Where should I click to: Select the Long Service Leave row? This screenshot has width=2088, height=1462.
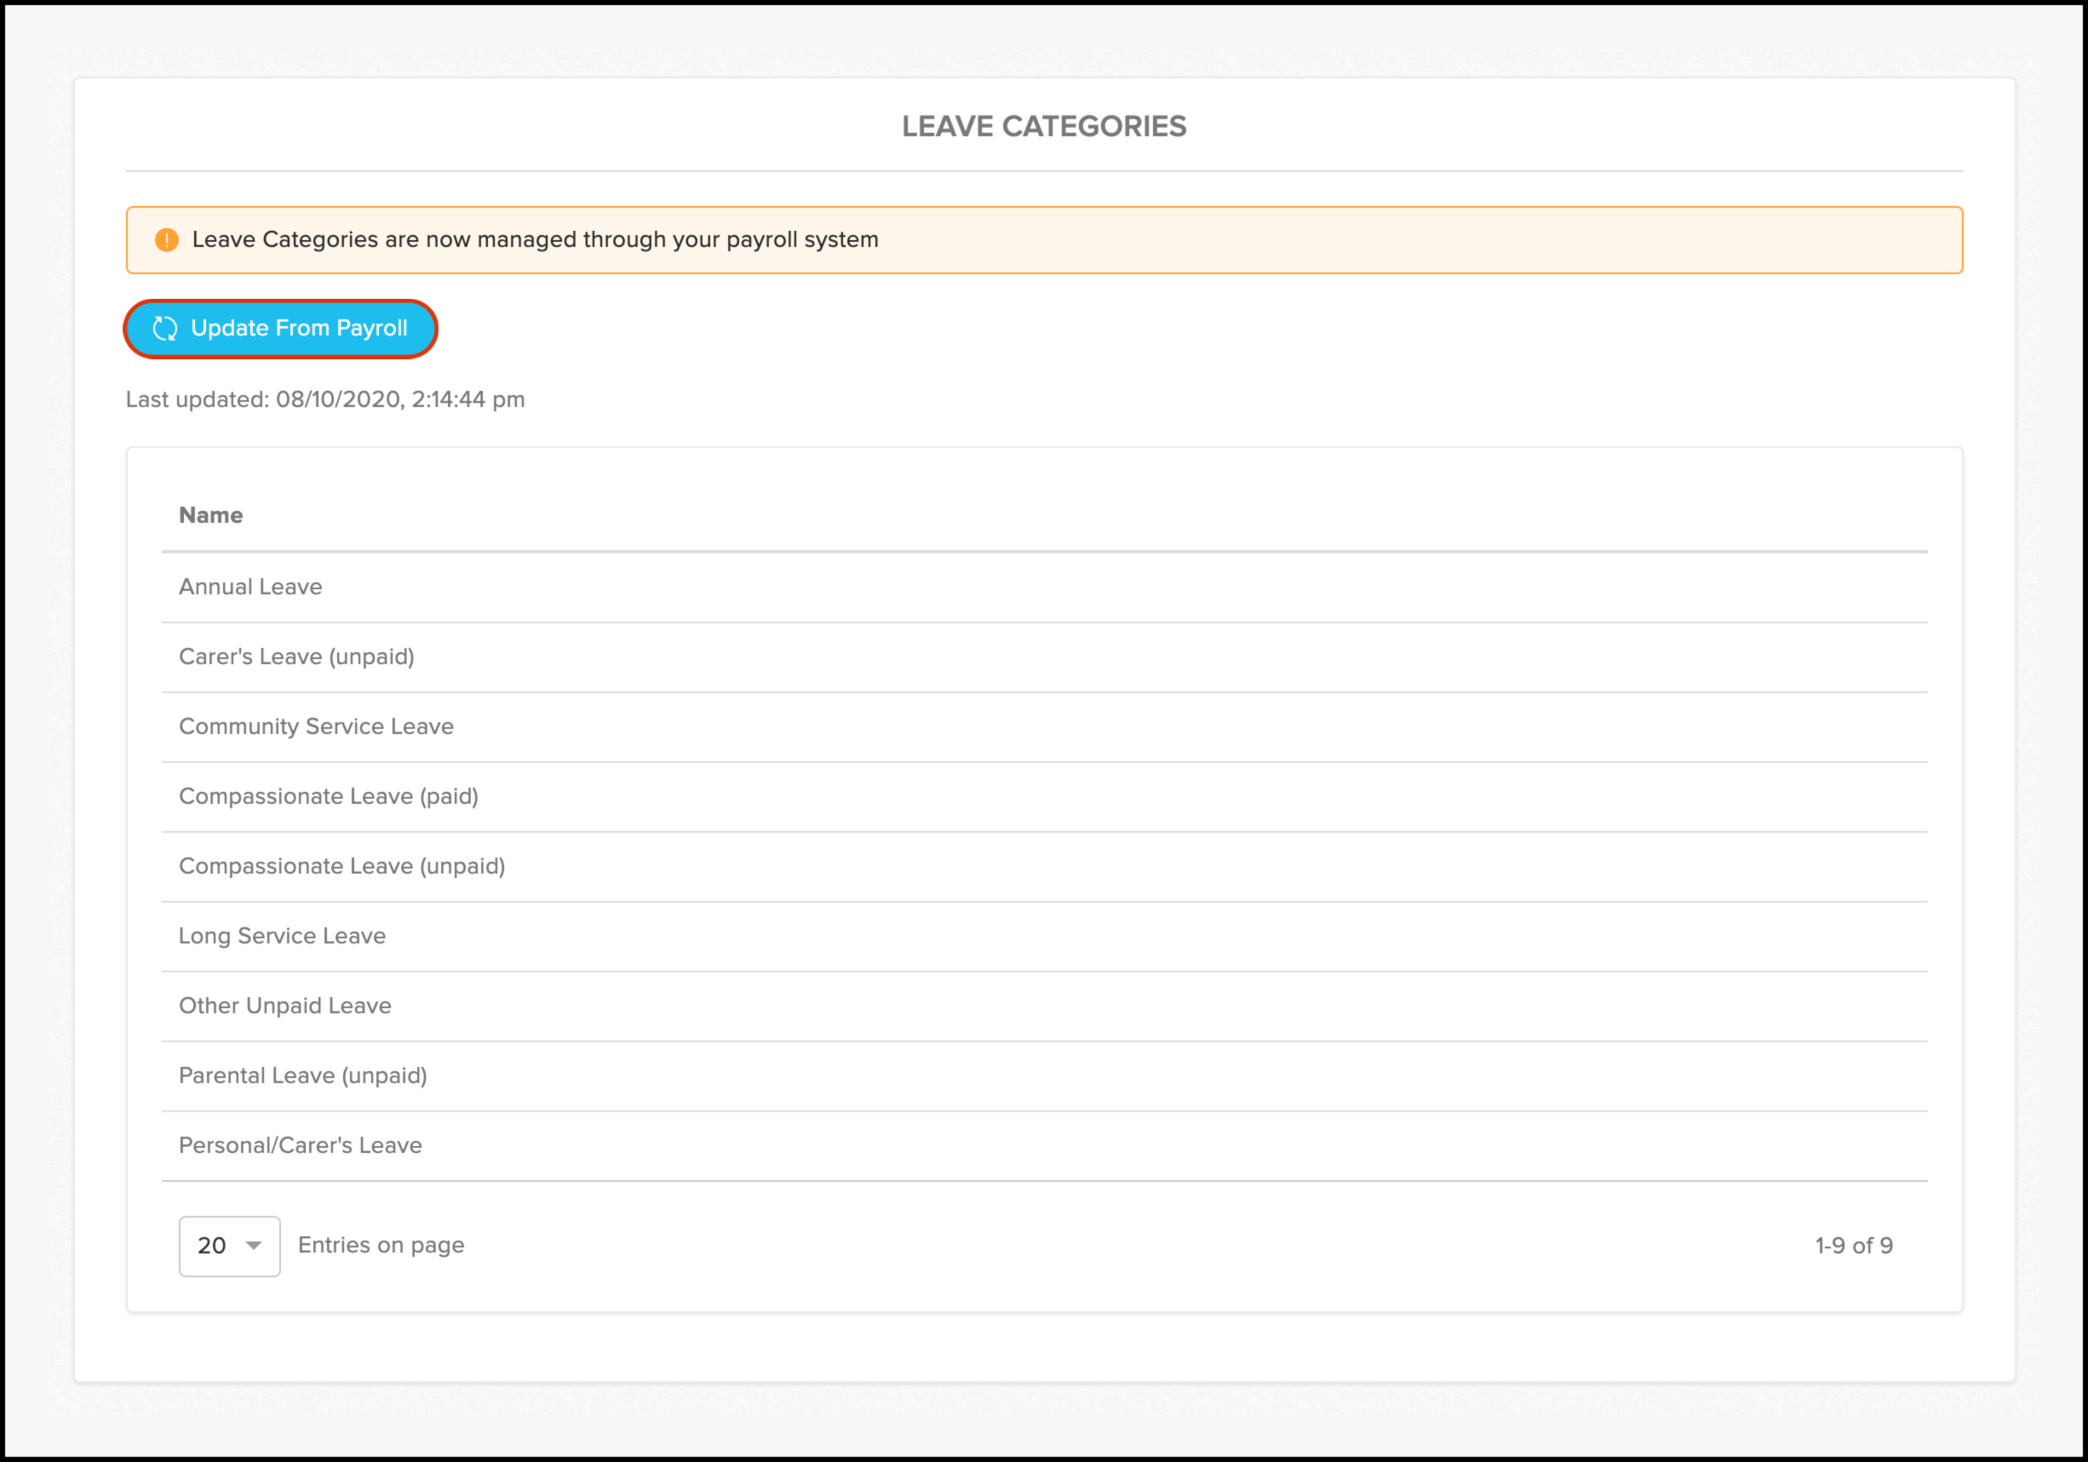[x=281, y=936]
